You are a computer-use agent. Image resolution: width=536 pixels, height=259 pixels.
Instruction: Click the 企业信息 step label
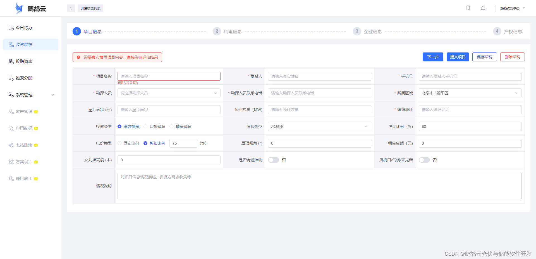[x=373, y=32]
